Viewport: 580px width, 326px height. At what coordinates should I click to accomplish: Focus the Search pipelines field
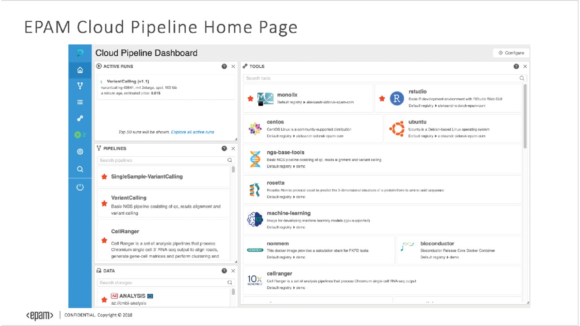[166, 160]
